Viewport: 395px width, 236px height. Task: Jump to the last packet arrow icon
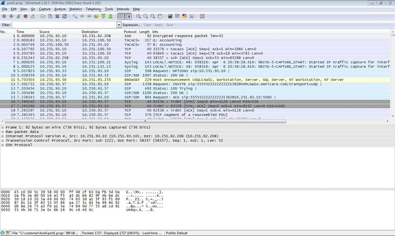click(x=111, y=16)
